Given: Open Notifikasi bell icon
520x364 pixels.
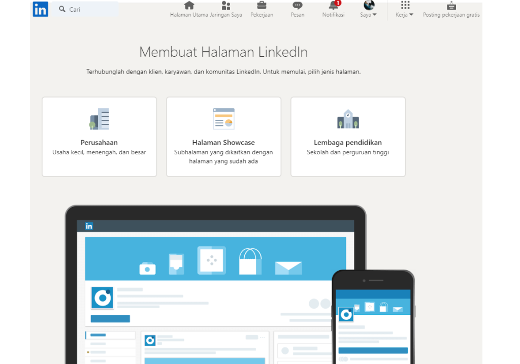Looking at the screenshot, I should pos(334,5).
